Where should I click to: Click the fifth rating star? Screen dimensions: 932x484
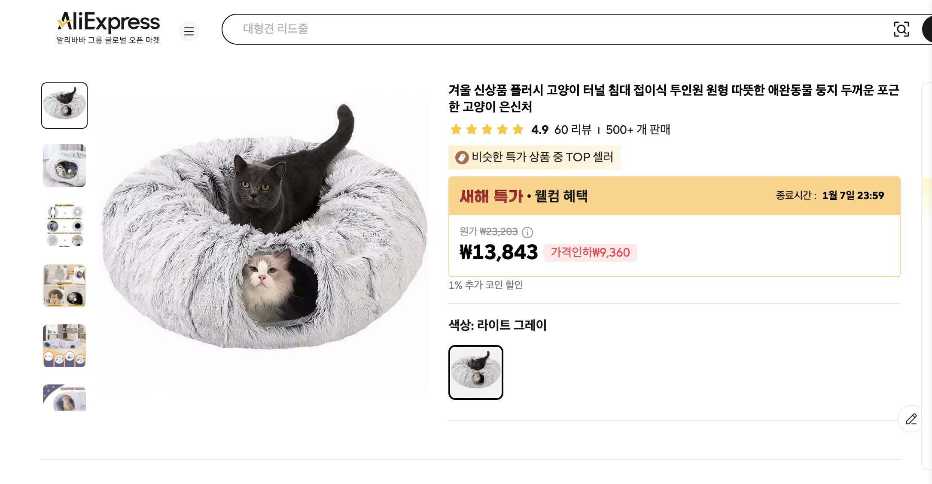tap(517, 130)
